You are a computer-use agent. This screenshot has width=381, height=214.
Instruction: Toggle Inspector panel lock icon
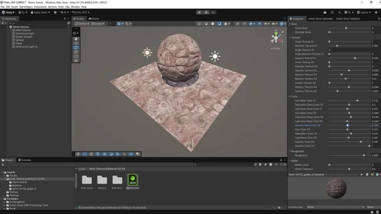[x=379, y=18]
